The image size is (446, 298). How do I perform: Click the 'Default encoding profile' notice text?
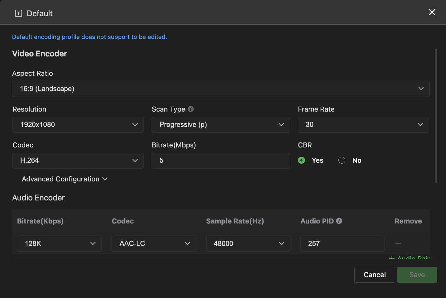90,37
